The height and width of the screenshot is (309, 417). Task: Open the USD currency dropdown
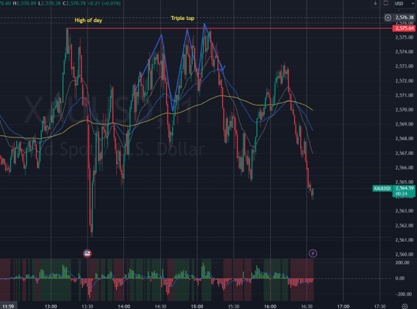coord(404,3)
